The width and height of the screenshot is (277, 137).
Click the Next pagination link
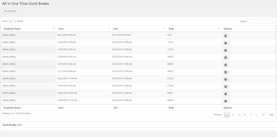[271, 115]
